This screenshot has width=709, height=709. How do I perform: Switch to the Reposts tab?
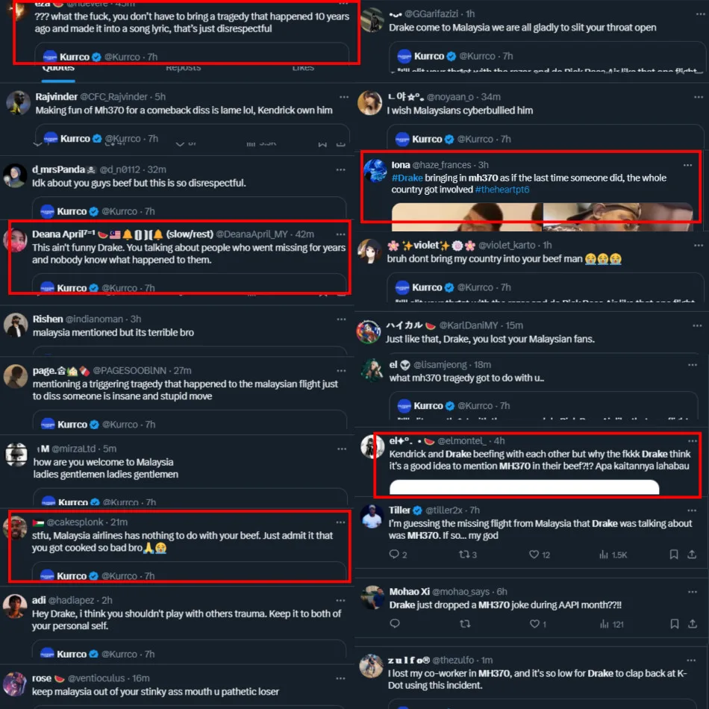pyautogui.click(x=183, y=69)
